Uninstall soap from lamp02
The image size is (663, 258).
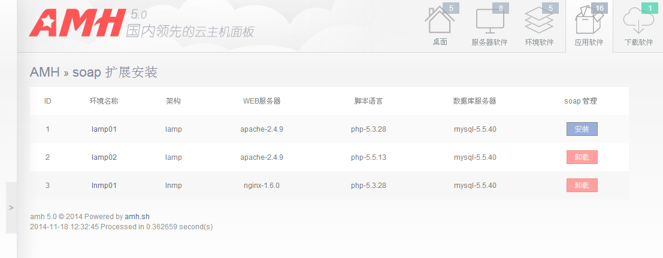[x=582, y=157]
